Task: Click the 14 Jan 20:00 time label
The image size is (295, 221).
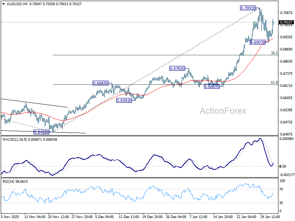Action: 223,217
